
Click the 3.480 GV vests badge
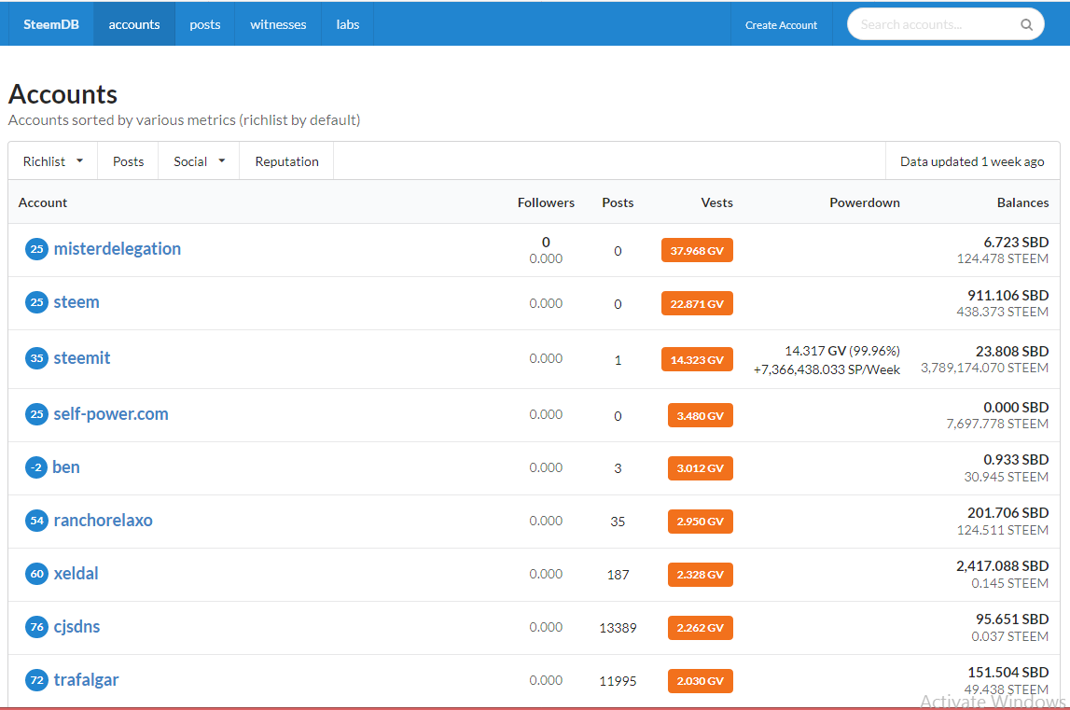click(x=701, y=416)
